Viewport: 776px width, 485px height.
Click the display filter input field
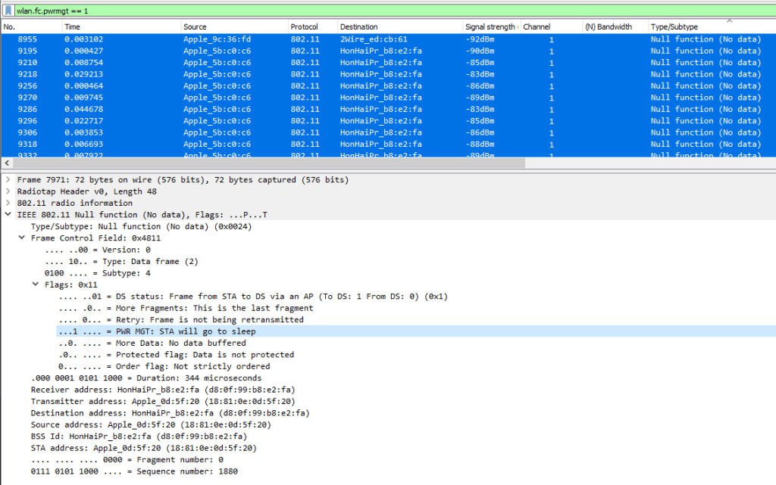[x=379, y=11]
